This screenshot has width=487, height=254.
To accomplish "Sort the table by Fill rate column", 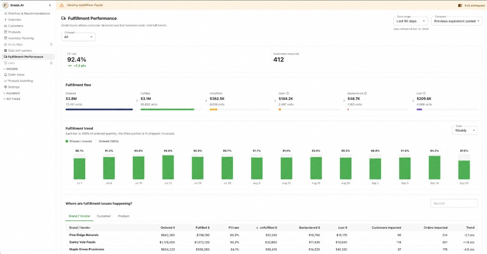I will [234, 227].
